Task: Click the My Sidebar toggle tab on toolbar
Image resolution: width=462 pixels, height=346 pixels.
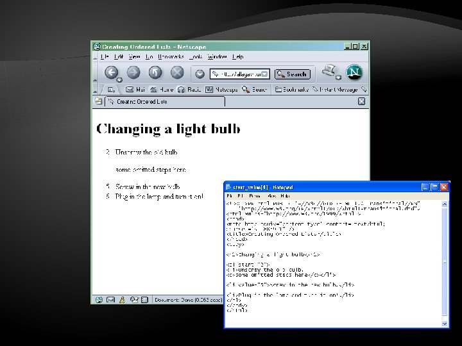Action: point(111,90)
